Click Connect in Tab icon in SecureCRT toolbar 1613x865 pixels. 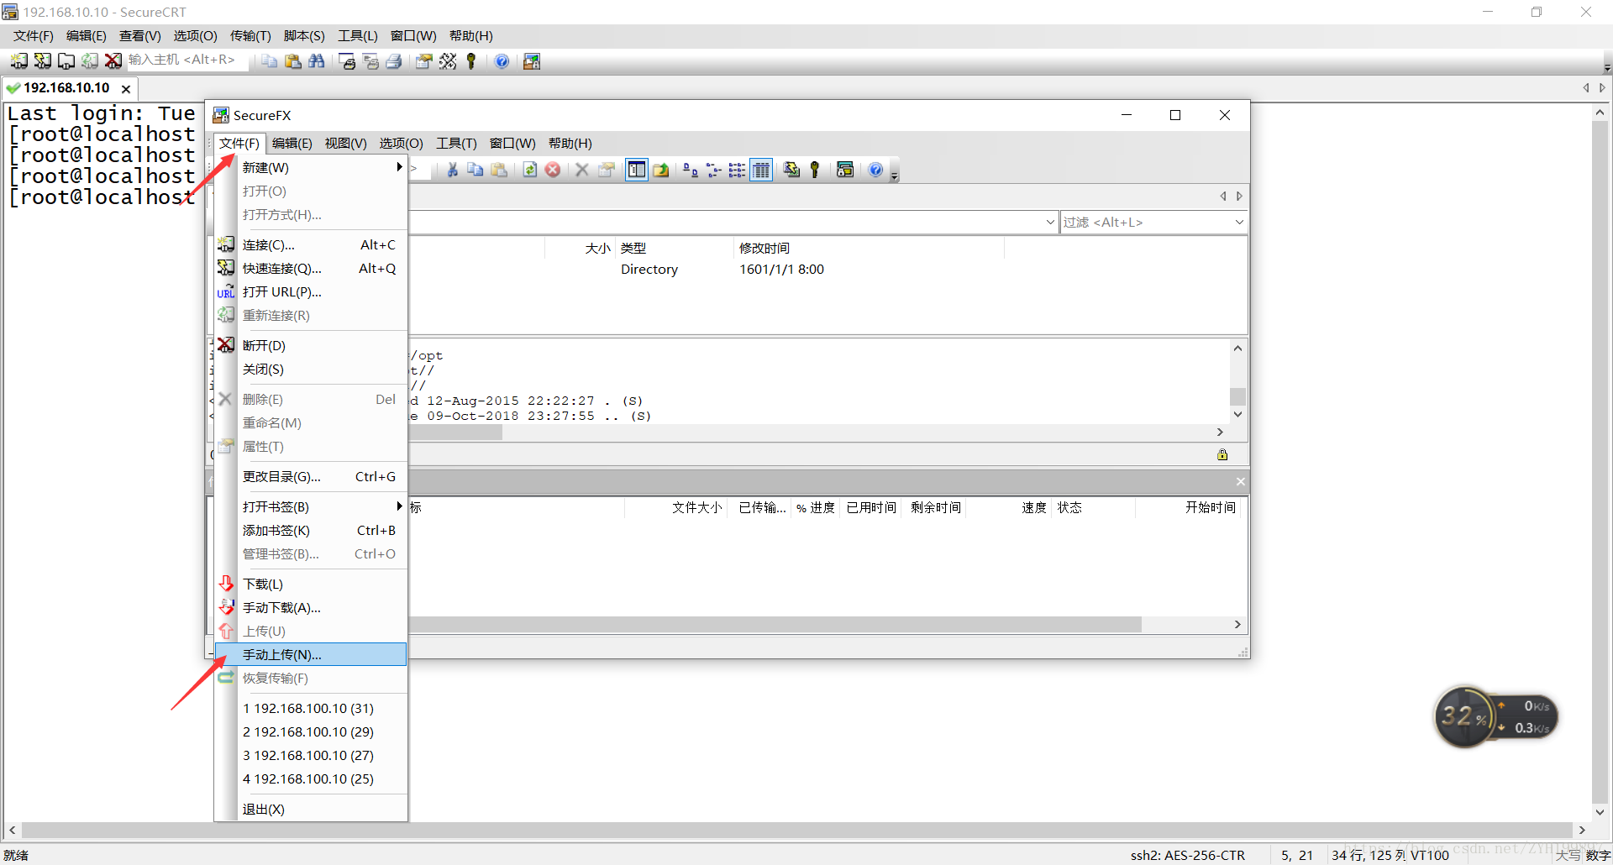pyautogui.click(x=66, y=60)
